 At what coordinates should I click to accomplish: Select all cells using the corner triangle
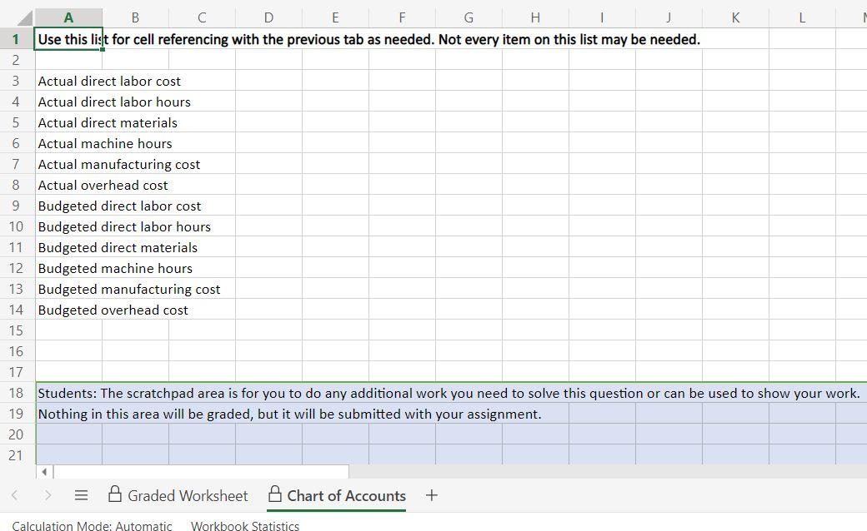point(25,17)
